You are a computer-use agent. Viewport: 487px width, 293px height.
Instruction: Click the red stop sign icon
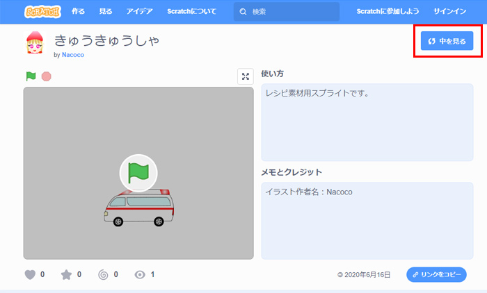(47, 76)
